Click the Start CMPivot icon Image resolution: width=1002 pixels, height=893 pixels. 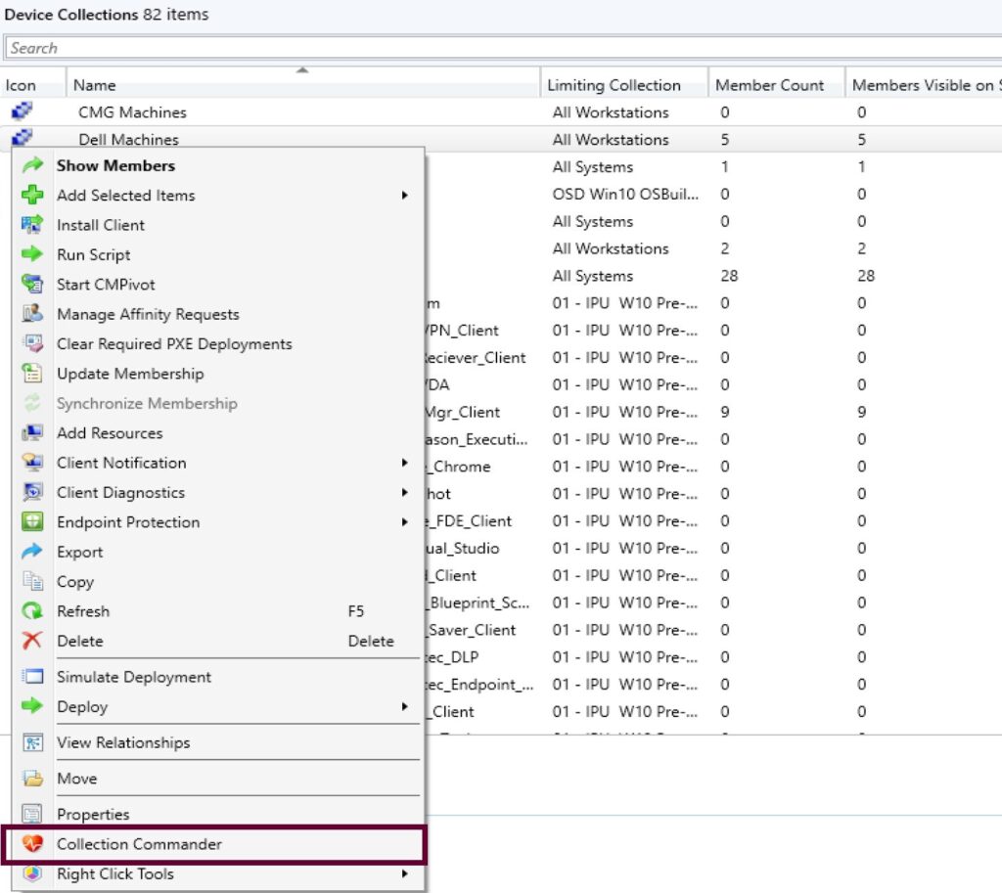(32, 285)
